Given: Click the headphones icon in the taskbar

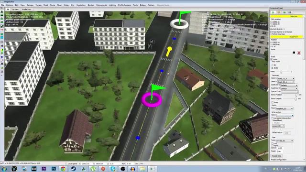Looking at the screenshot, I should click(133, 169).
